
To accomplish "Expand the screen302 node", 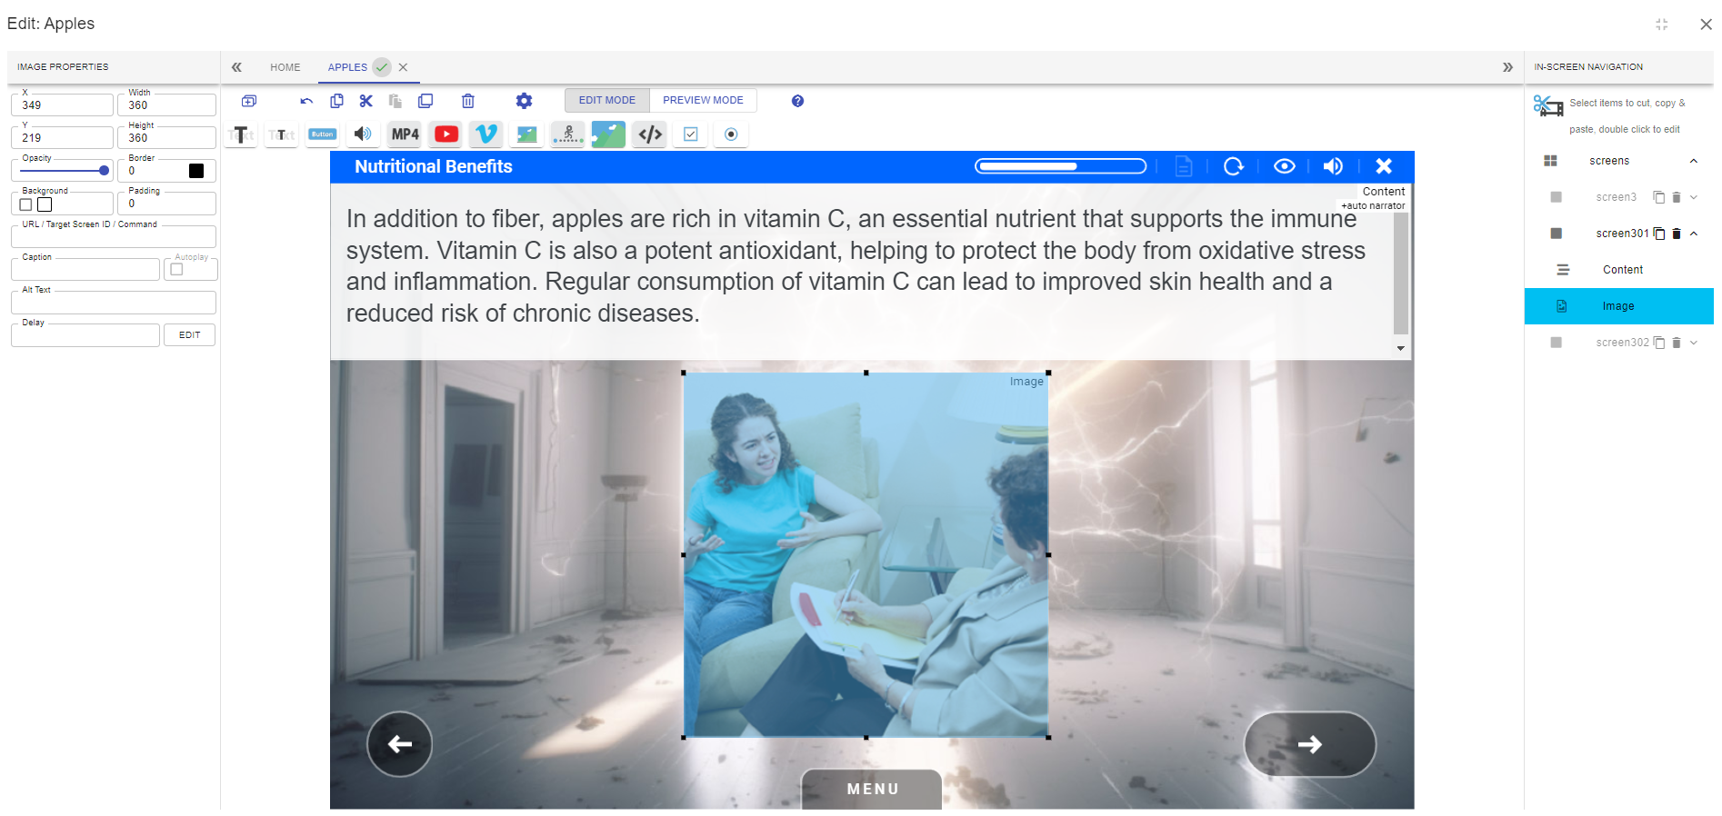I will (x=1694, y=343).
